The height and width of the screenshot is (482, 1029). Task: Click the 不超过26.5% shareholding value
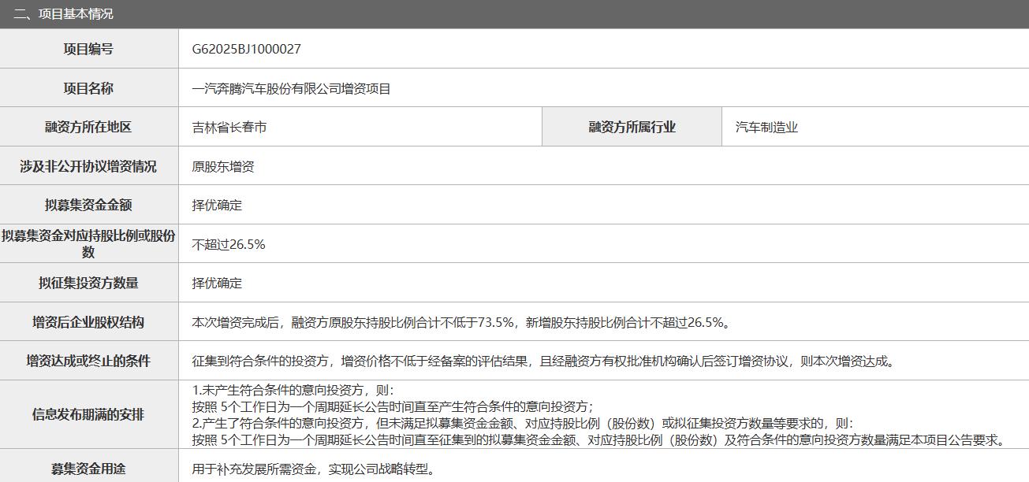click(229, 244)
